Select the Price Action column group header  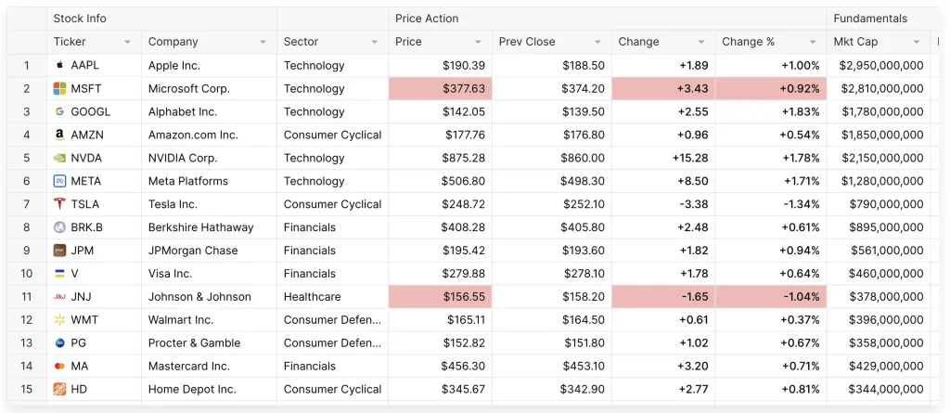(427, 19)
